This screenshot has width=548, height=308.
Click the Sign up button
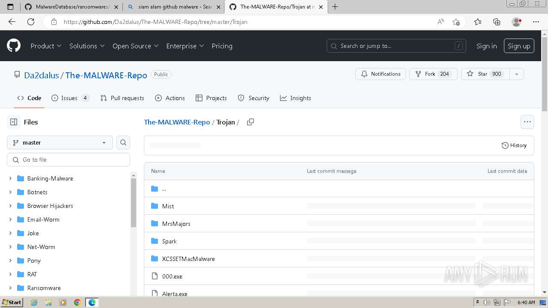coord(519,46)
